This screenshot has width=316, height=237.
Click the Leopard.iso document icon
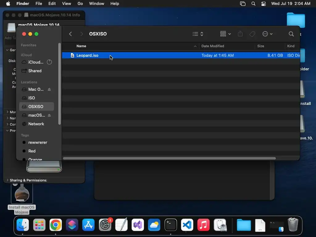coord(72,55)
